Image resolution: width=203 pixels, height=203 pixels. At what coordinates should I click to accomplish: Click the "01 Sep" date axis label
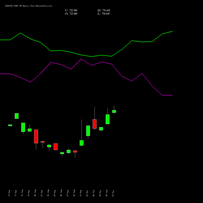pyautogui.click(x=87, y=193)
